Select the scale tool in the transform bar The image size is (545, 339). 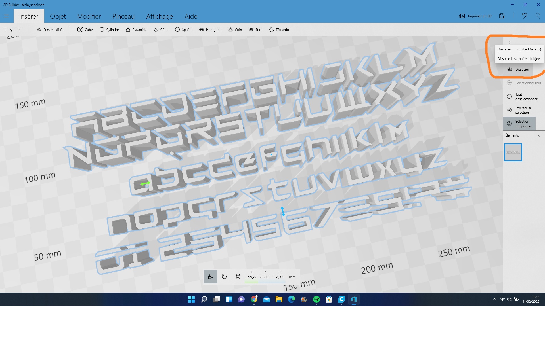tap(238, 277)
